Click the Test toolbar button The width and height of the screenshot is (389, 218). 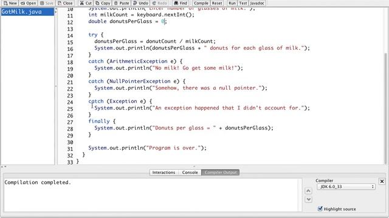point(243,3)
